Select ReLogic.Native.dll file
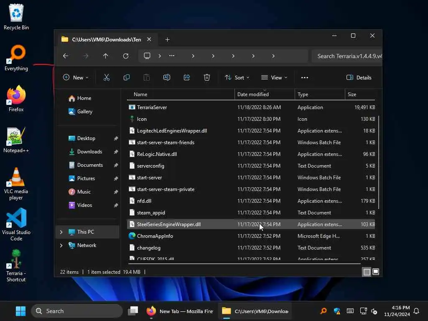 [x=251, y=154]
